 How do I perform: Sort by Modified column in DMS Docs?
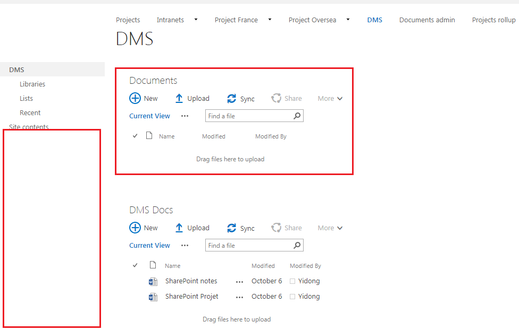point(263,266)
